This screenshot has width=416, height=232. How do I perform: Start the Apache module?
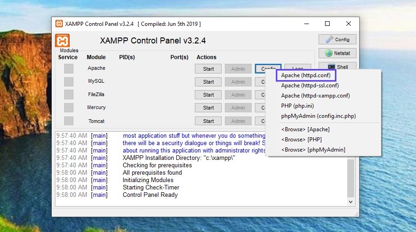208,69
